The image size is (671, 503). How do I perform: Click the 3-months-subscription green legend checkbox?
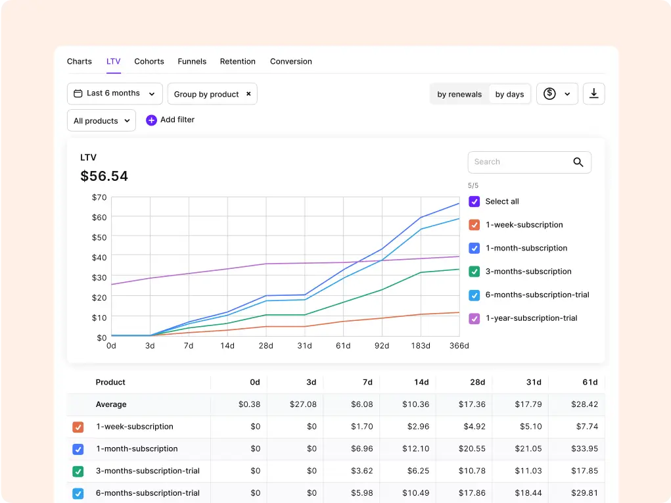(x=474, y=272)
